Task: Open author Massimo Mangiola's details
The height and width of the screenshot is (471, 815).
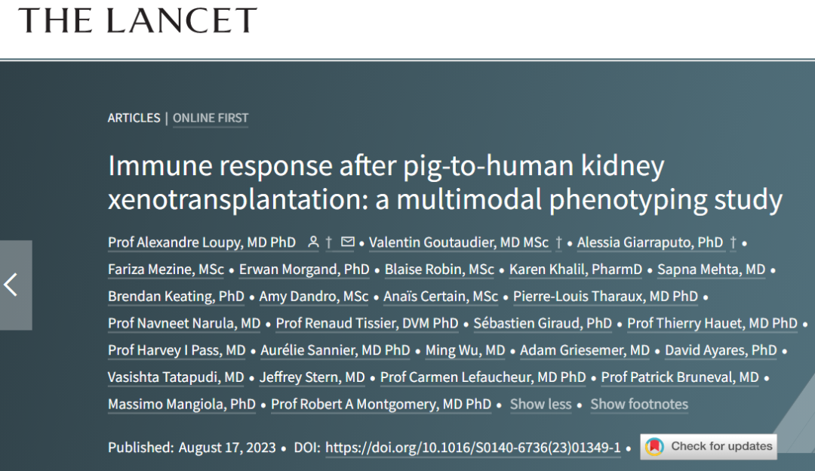Action: click(181, 404)
